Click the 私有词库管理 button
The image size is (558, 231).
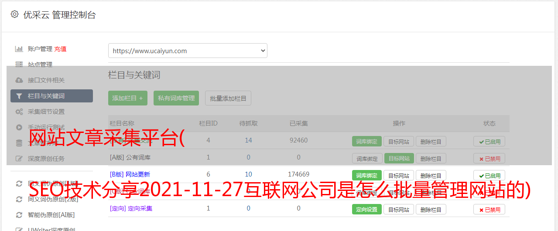point(176,98)
